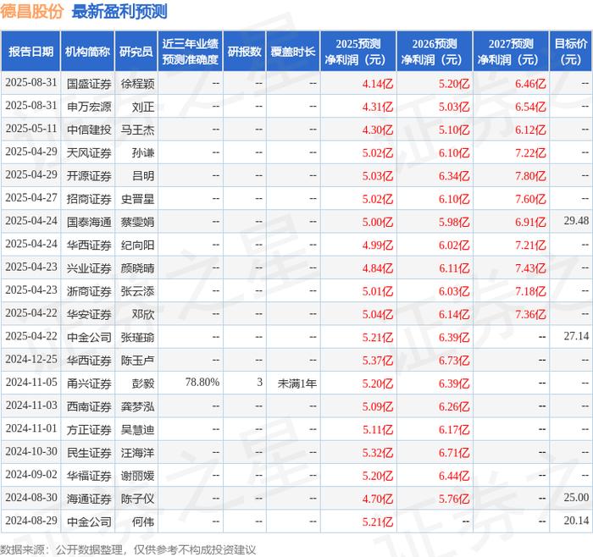Click the 西南证券 institution cell
Image resolution: width=593 pixels, height=557 pixels.
89,406
